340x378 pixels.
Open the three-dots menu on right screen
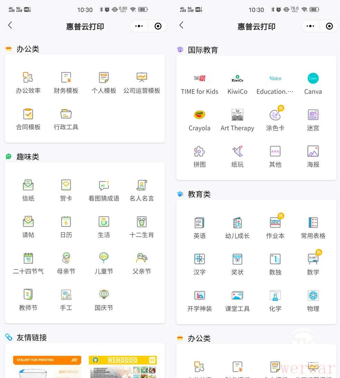pos(310,26)
